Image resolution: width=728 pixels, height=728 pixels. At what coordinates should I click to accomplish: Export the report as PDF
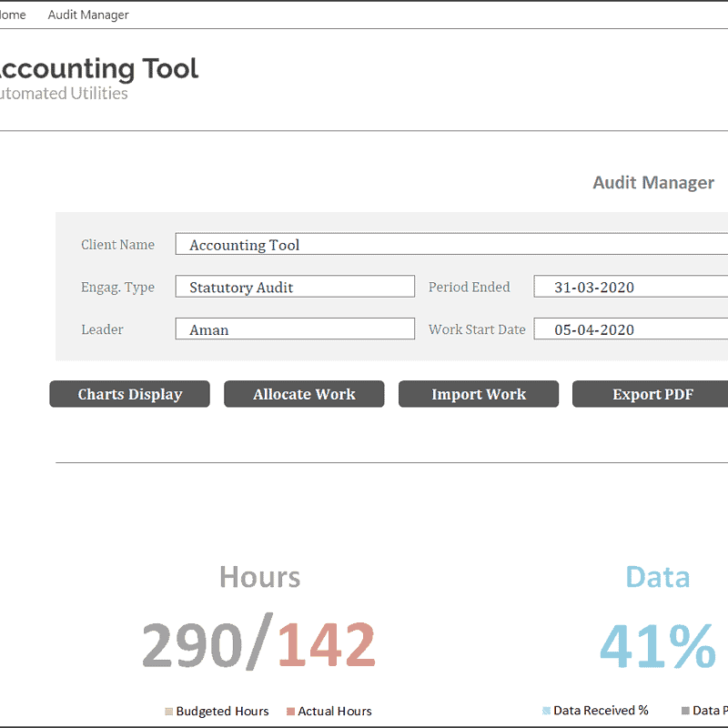pos(652,394)
